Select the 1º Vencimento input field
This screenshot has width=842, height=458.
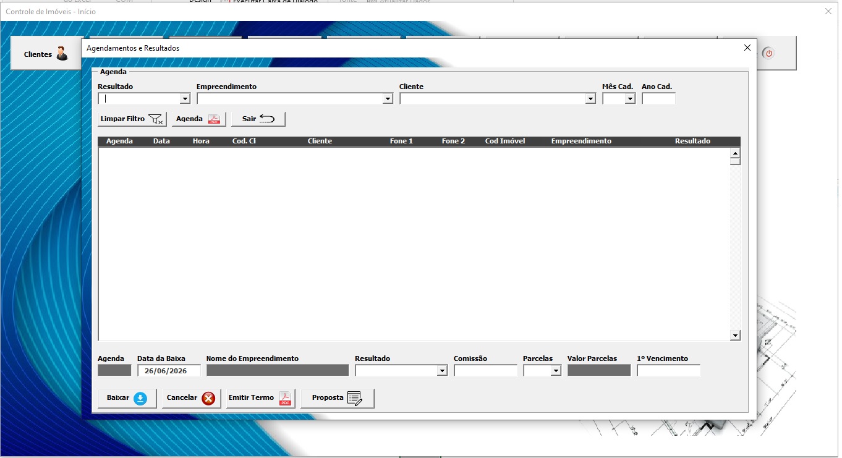[x=669, y=371]
